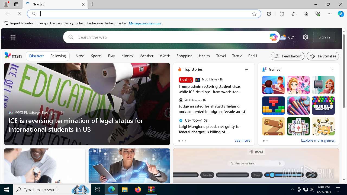347x195 pixels.
Task: Read Luigi Mangione pleads not guilty story
Action: (209, 129)
